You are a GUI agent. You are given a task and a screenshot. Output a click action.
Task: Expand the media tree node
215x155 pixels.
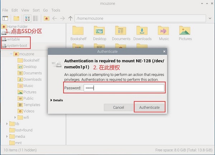pyautogui.click(x=7, y=136)
